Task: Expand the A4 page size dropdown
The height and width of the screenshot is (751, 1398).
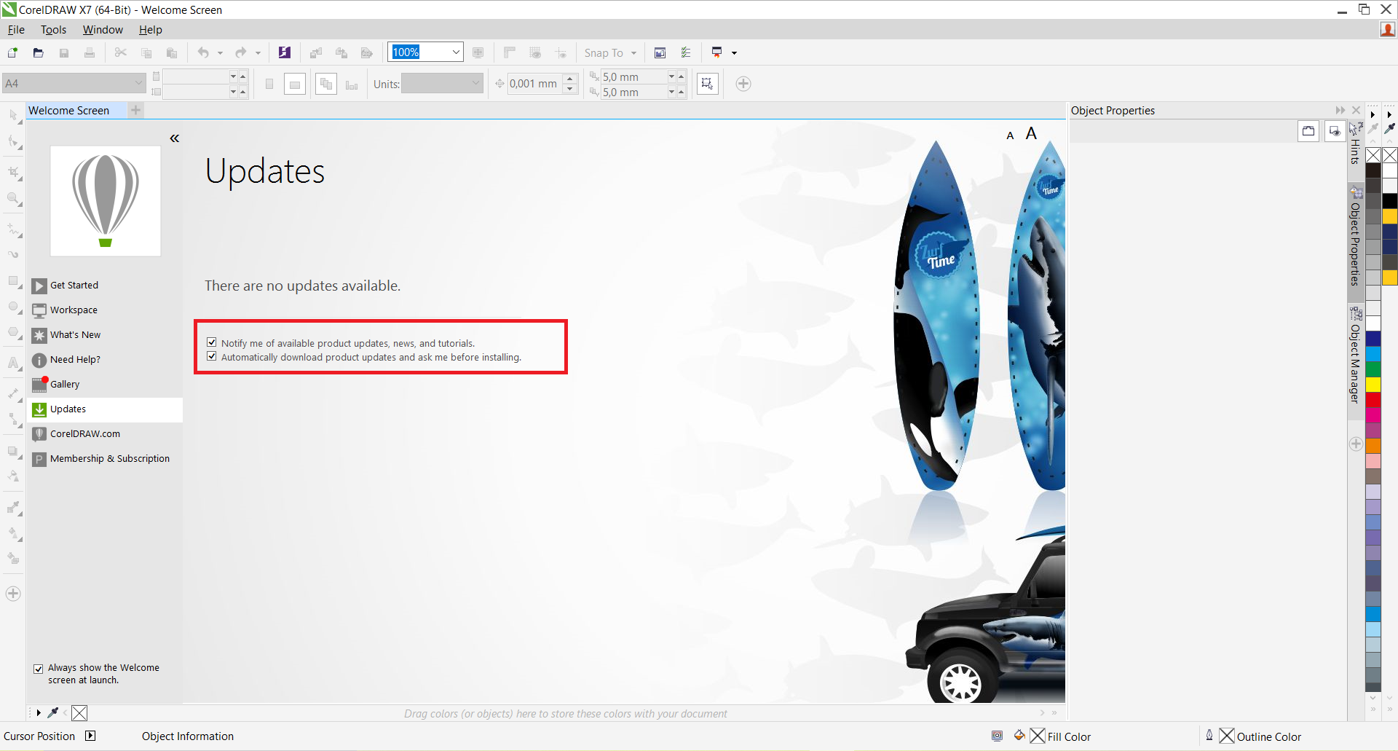Action: (138, 82)
